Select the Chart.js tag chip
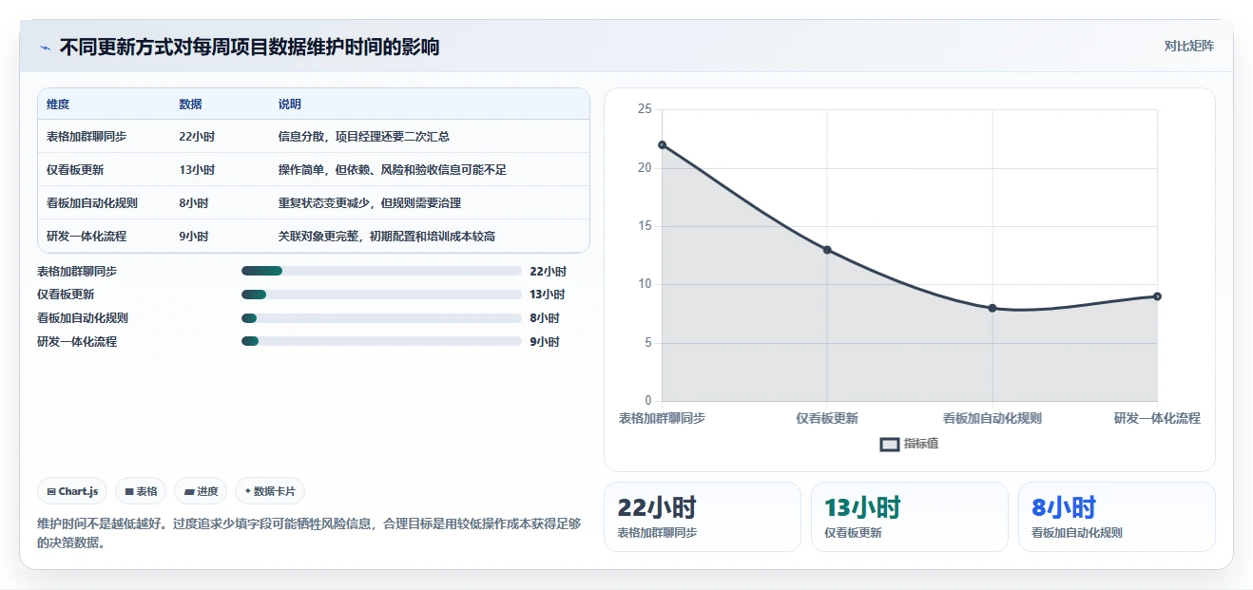 pyautogui.click(x=73, y=491)
